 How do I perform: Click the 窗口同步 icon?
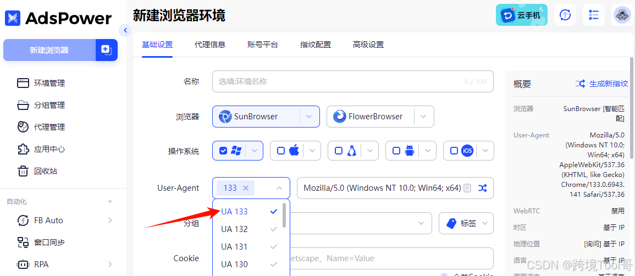pos(23,242)
